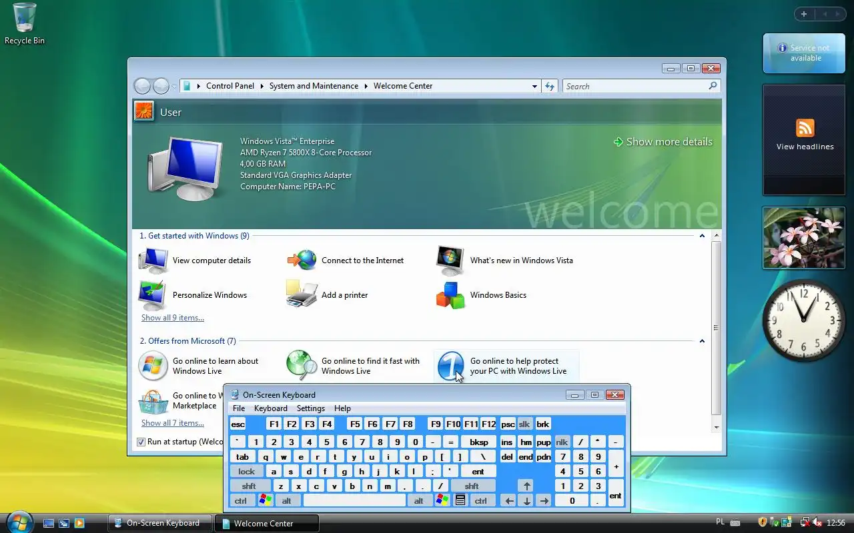Toggle the slk scroll lock key
Screen dimensions: 854x533
point(524,424)
